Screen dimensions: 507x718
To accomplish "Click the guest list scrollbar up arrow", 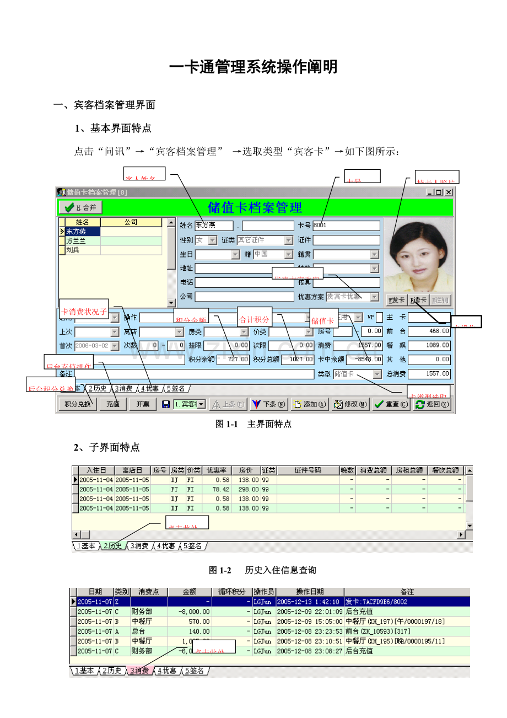I will (171, 222).
